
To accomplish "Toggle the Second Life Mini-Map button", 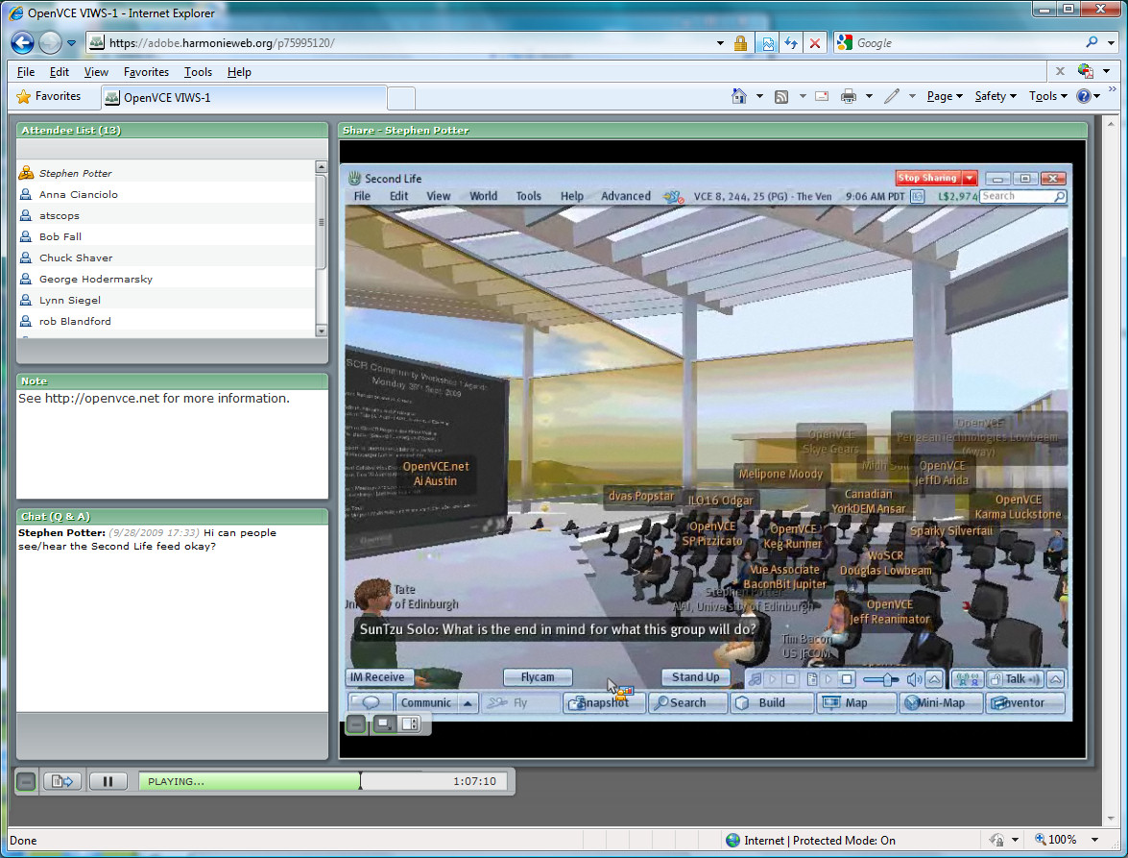I will (x=940, y=702).
